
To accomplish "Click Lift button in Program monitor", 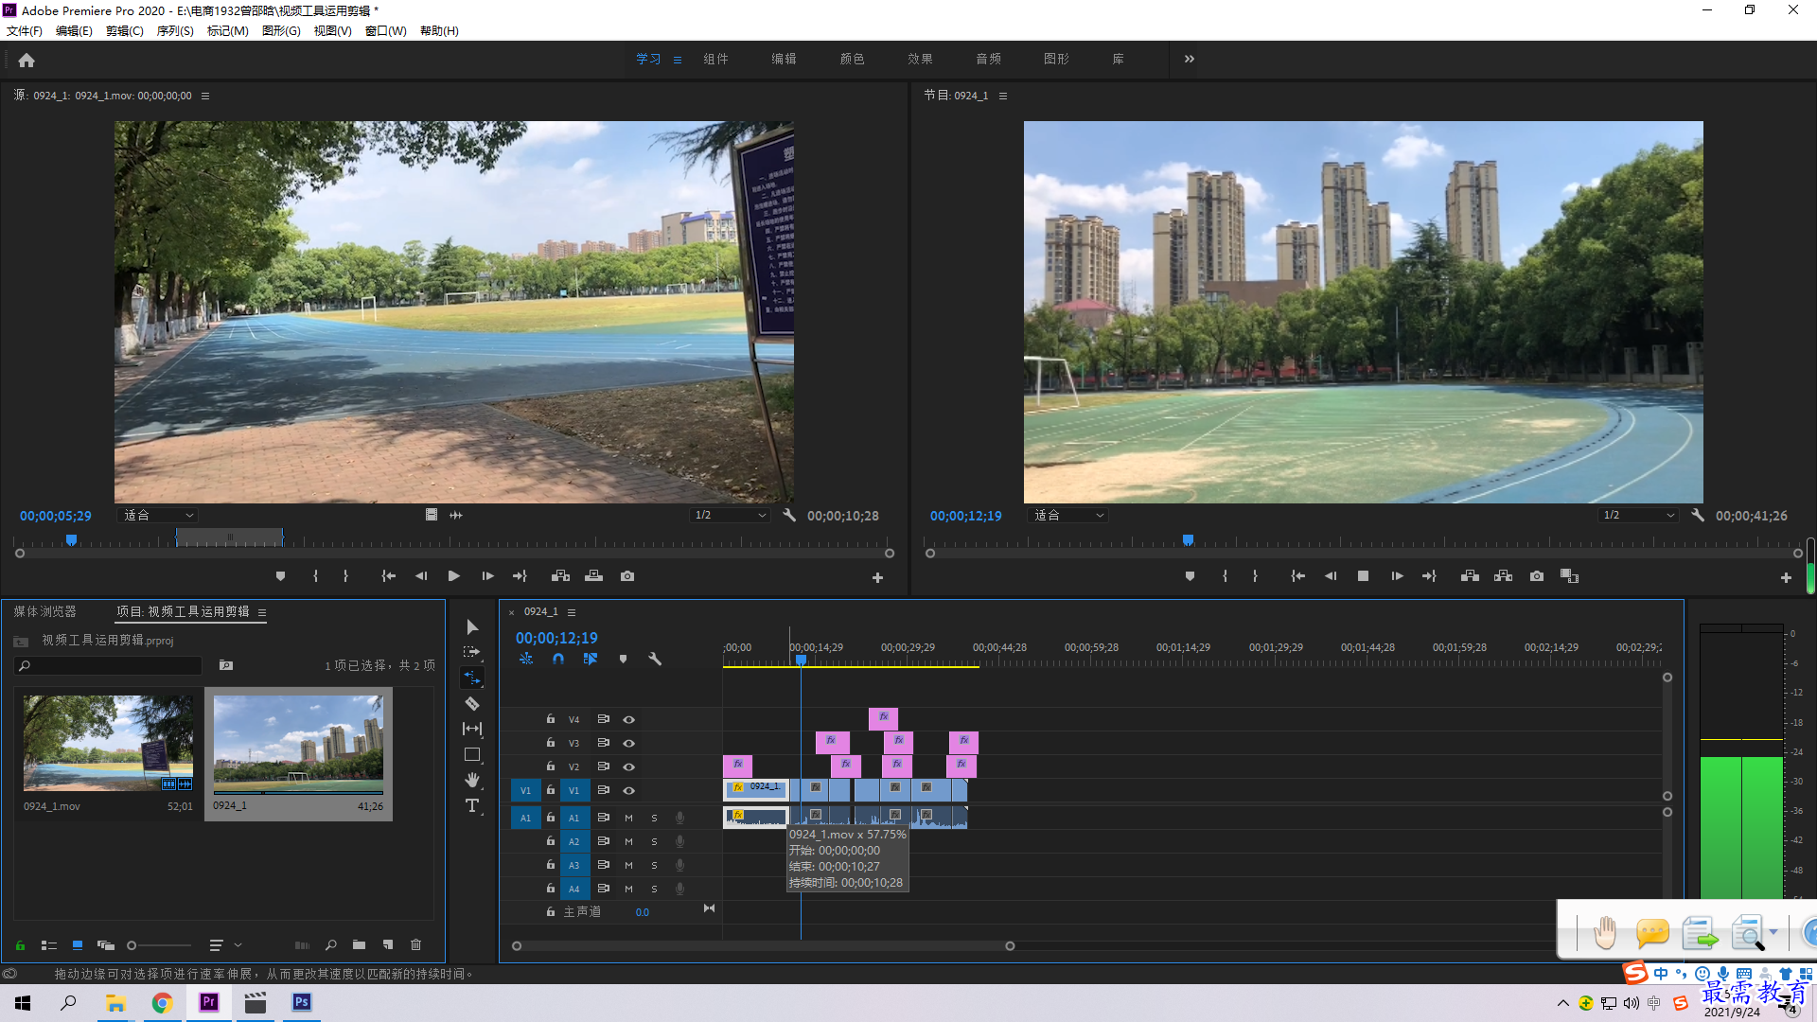I will coord(1470,575).
